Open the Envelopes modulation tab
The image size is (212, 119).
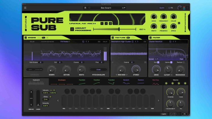[62, 82]
